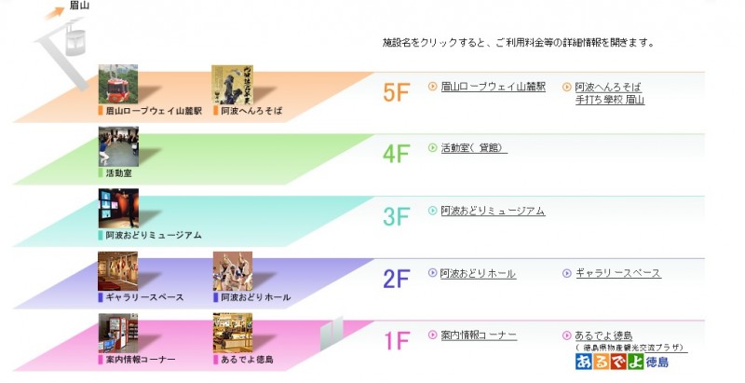745x383 pixels.
Task: Select the red ropeway gondola thumbnail
Action: click(118, 84)
